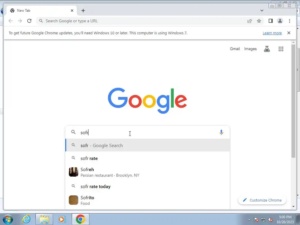
Task: Open the Images link
Action: 250,49
